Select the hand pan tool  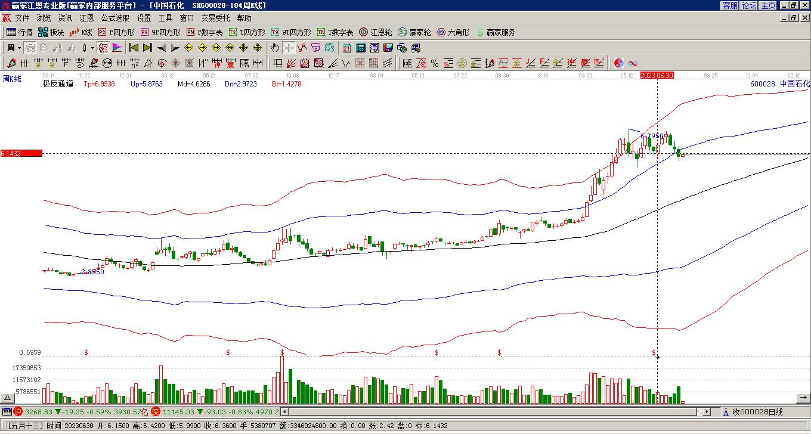pyautogui.click(x=275, y=48)
